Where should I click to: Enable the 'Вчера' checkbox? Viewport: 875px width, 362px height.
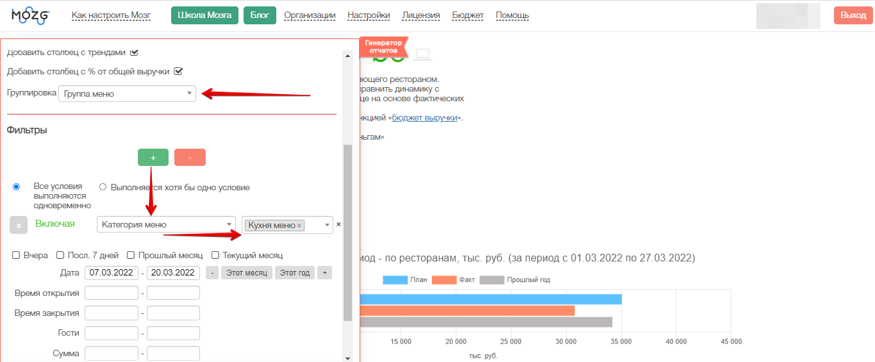[16, 255]
